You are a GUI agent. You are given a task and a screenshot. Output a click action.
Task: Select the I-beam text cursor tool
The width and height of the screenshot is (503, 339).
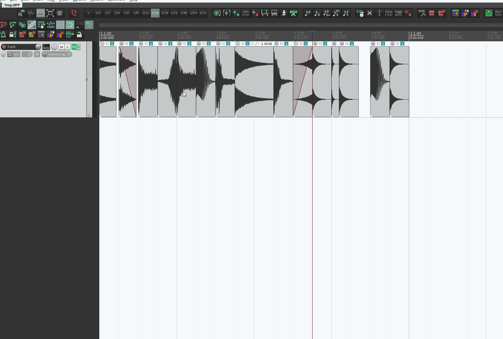(x=379, y=13)
